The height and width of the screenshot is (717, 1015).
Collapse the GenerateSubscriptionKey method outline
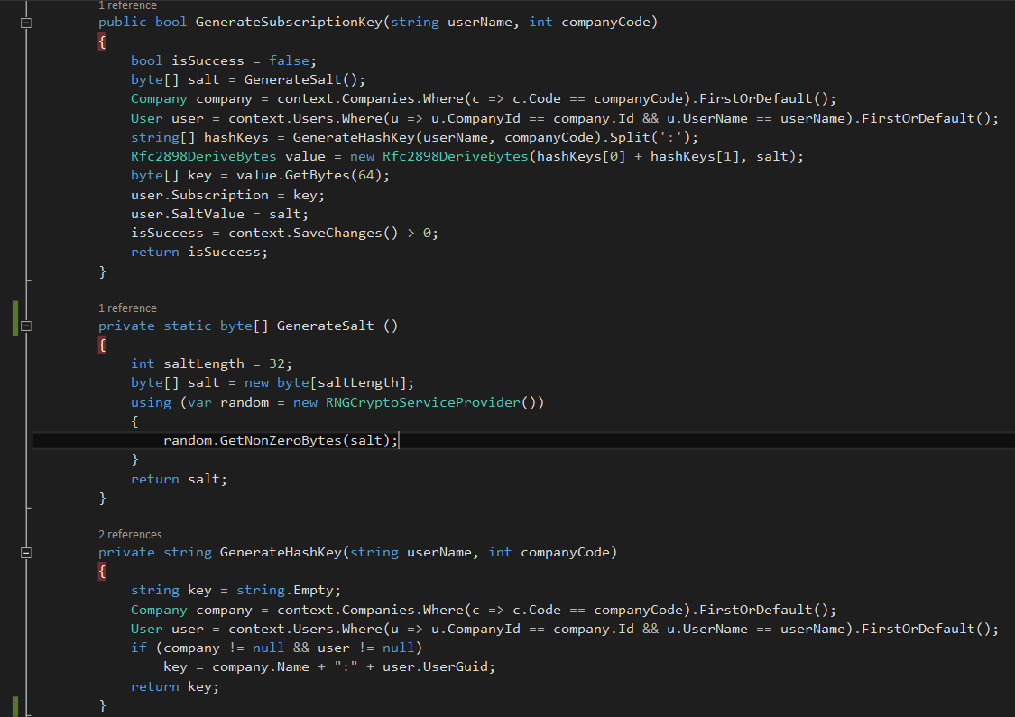26,23
